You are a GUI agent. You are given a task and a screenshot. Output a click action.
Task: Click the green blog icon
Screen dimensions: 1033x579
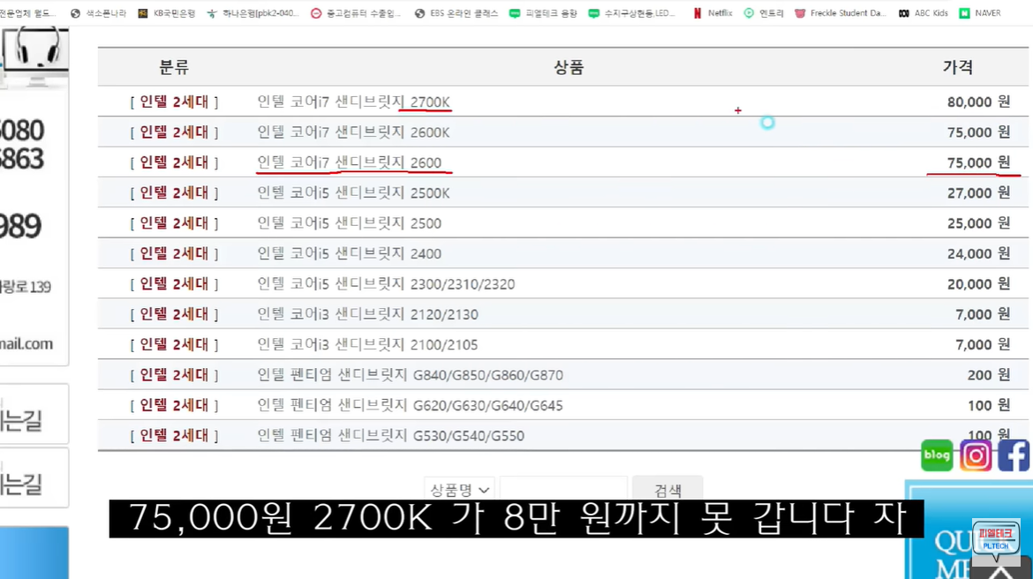(937, 455)
